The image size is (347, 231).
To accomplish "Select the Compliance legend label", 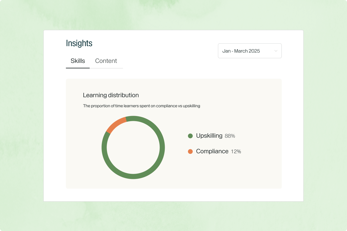I will [x=212, y=151].
